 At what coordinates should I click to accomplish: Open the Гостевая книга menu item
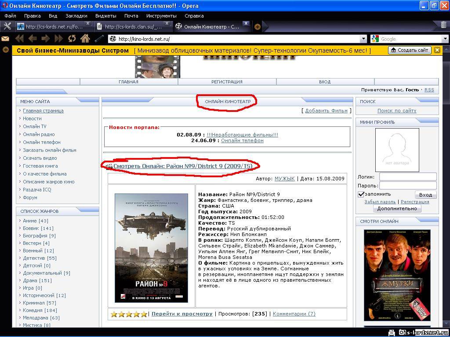40,166
